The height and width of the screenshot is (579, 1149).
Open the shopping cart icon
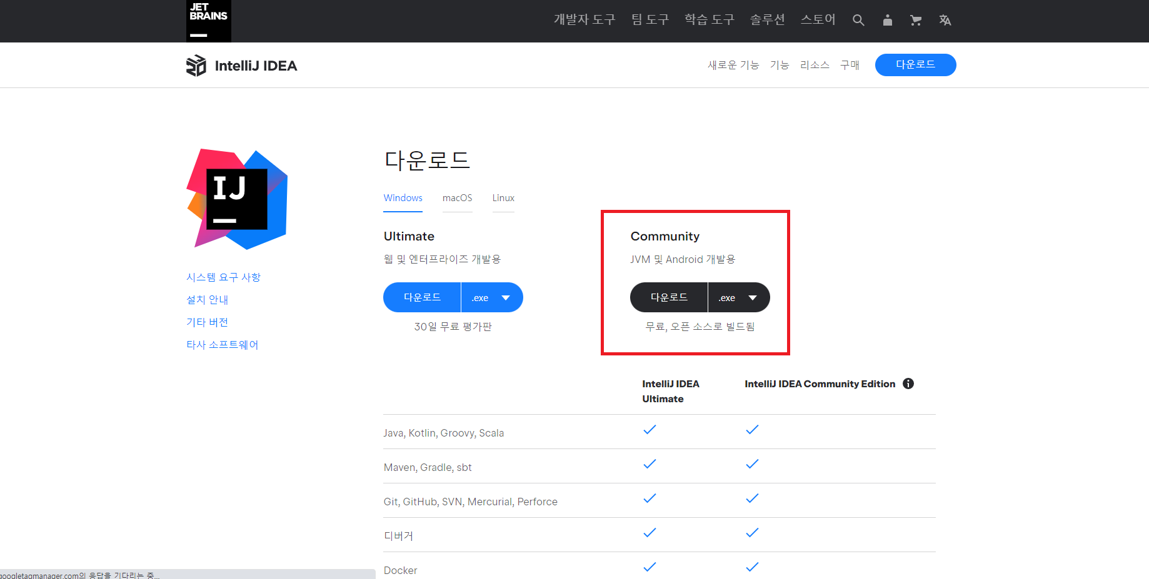tap(916, 20)
